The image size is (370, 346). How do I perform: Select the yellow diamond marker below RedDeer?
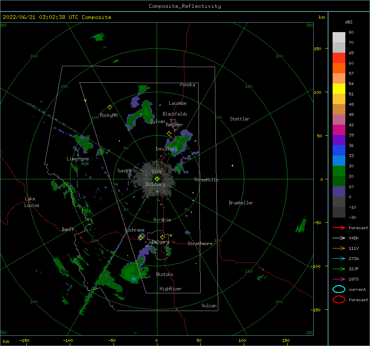pyautogui.click(x=169, y=134)
